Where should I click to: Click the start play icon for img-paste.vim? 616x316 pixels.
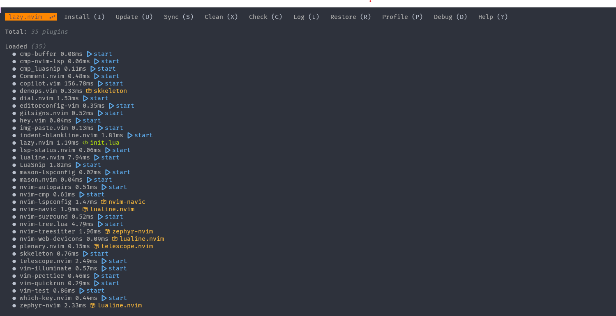pos(100,128)
